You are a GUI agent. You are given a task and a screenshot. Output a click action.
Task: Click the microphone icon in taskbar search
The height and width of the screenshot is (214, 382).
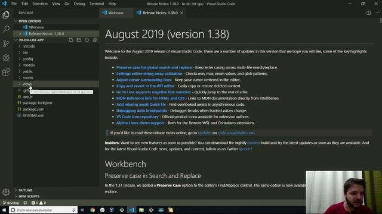[x=73, y=210]
